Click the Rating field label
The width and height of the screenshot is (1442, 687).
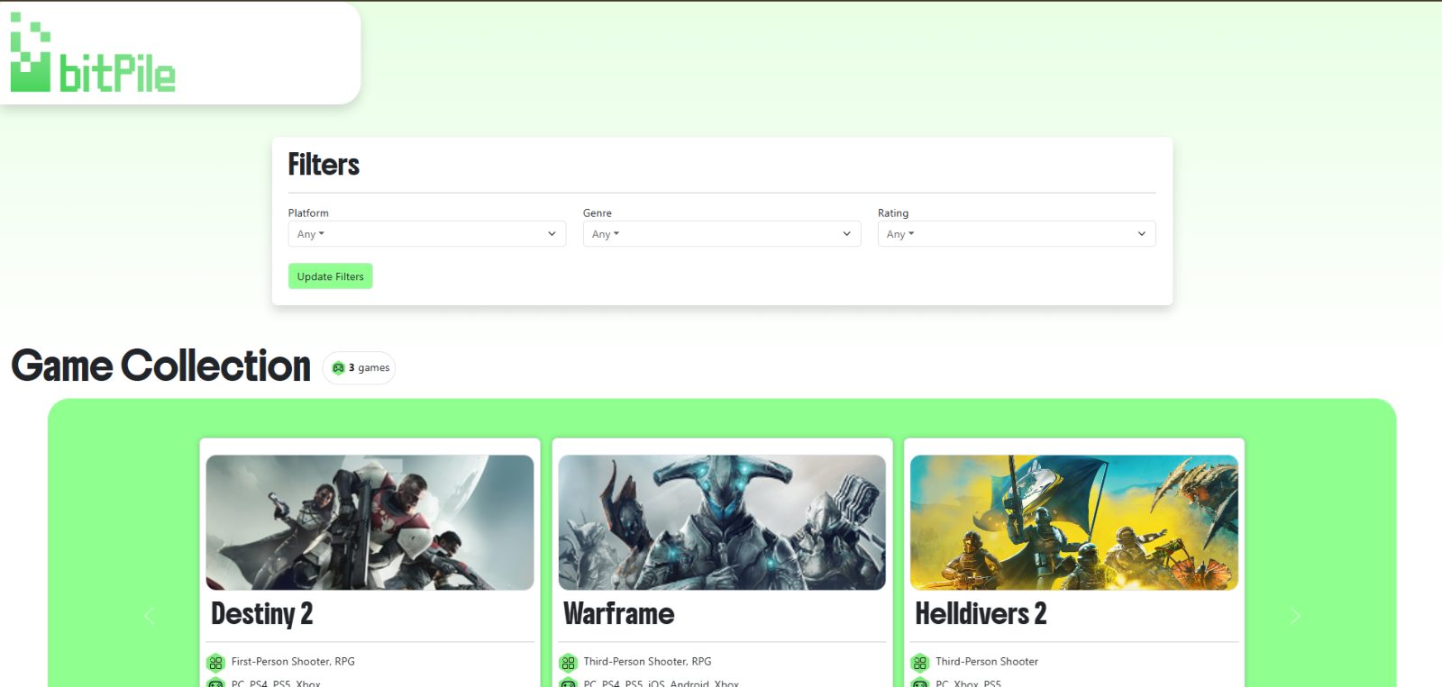tap(893, 213)
